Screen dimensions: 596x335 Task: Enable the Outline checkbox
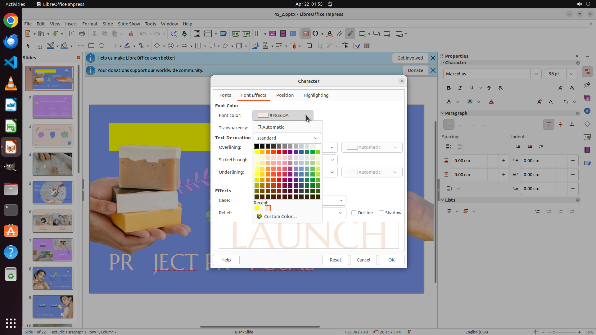click(354, 213)
